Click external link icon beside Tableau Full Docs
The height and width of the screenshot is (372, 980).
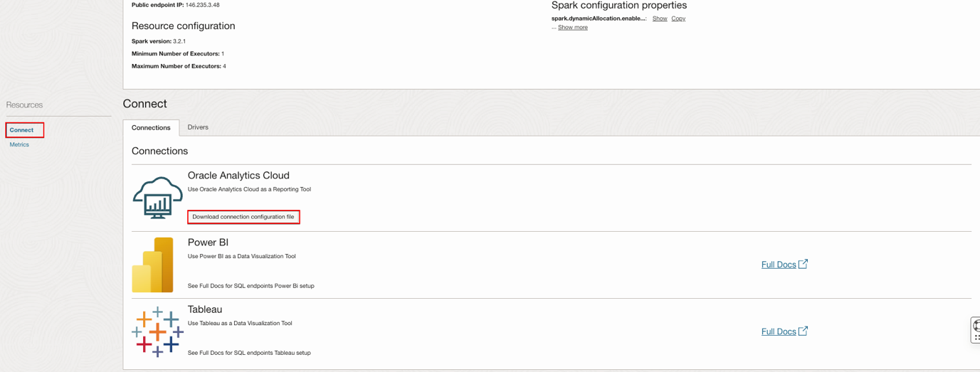tap(803, 331)
